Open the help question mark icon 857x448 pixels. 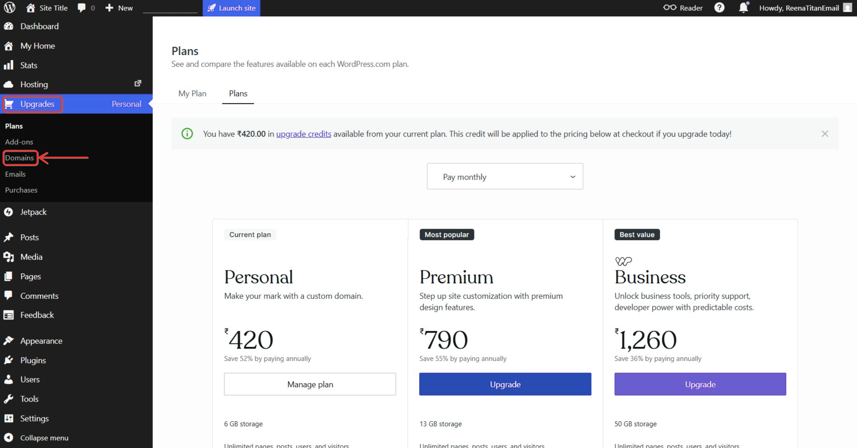pos(719,8)
